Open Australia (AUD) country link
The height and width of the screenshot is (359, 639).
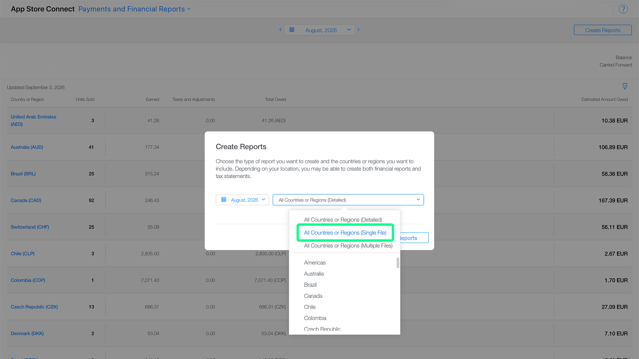click(27, 147)
